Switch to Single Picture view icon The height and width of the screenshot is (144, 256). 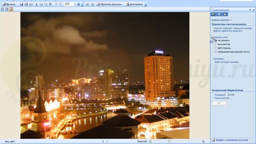11,9
